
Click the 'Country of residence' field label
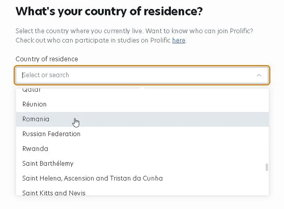(x=47, y=59)
